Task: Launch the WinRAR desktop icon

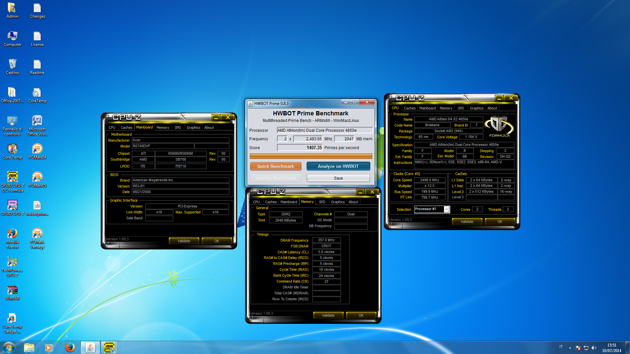Action: [12, 292]
